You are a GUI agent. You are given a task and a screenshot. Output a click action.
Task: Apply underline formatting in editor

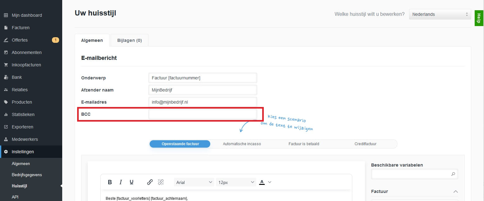click(132, 182)
